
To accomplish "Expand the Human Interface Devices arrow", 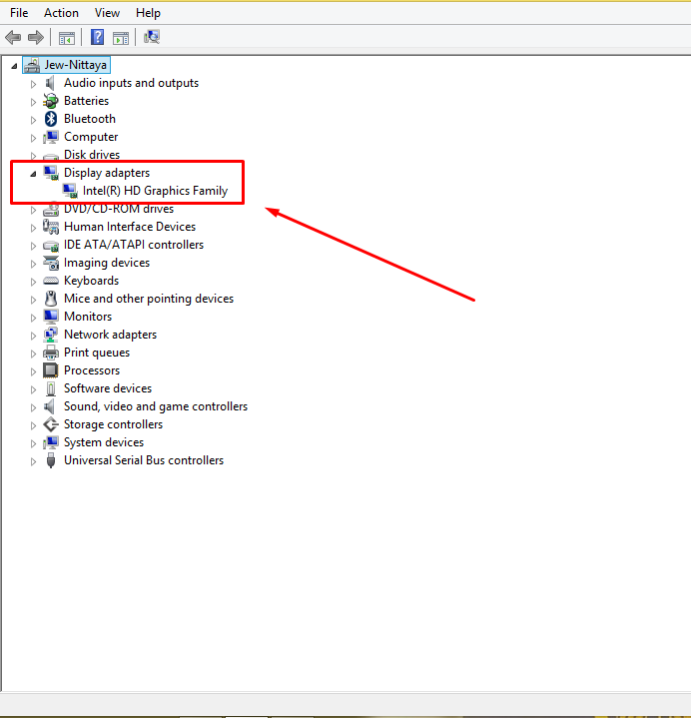I will click(33, 228).
